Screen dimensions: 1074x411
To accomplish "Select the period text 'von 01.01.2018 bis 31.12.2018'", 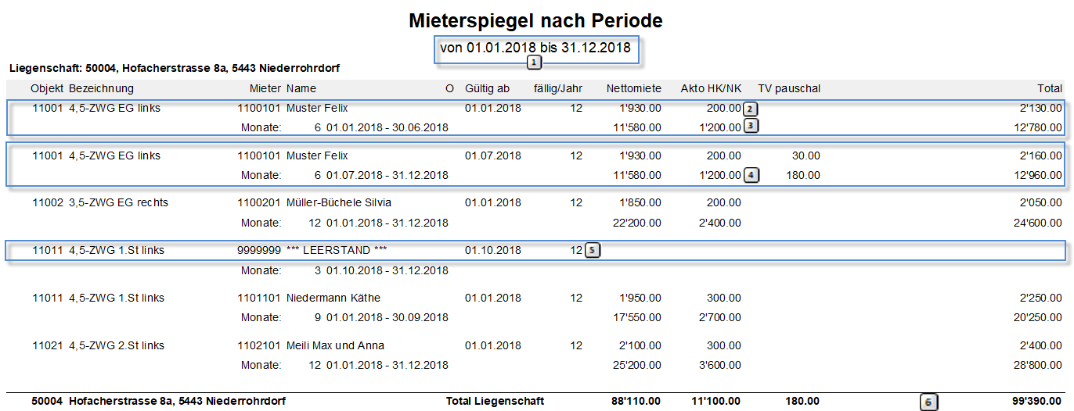I will [x=535, y=48].
